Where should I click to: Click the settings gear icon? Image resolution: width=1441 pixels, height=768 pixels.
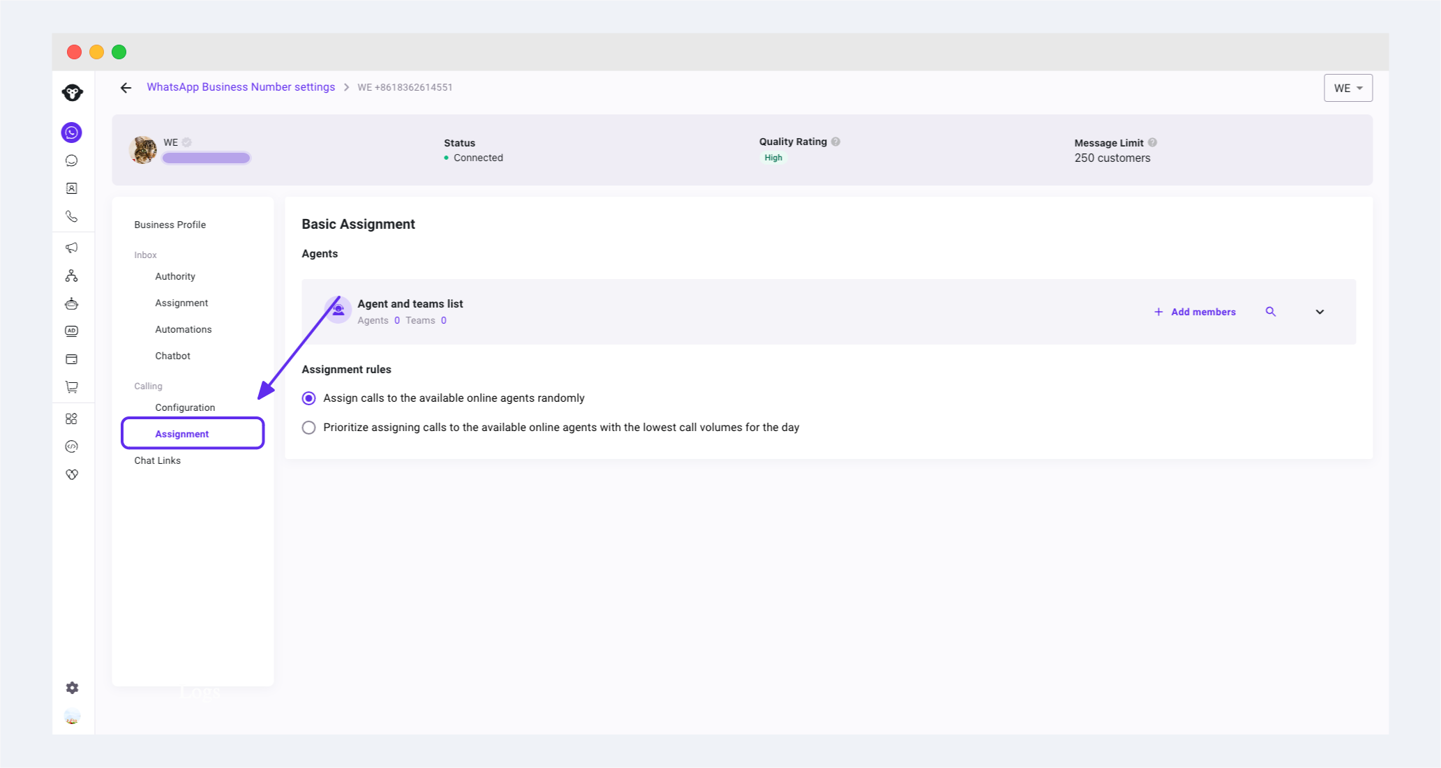tap(72, 688)
